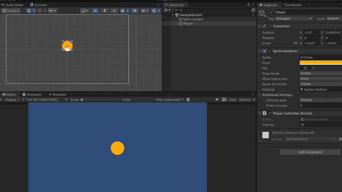This screenshot has width=342, height=192.
Task: Click the Player GameObject cube icon
Action: point(262,13)
